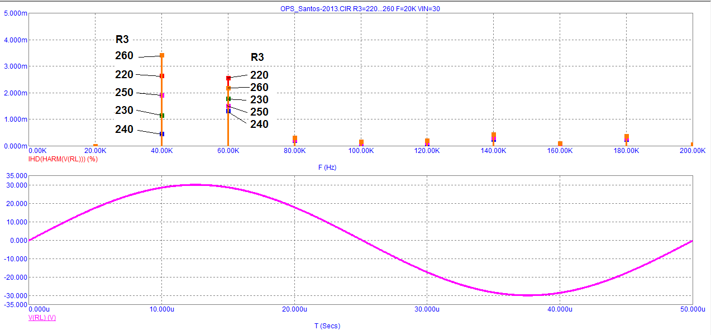Click the 0.000u time axis label
711x335 pixels.
(40, 309)
